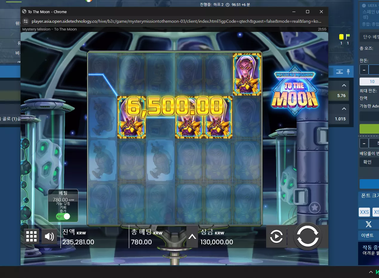Screen dimensions: 379x278
Task: Click the Mystery Mission To The Moon logo
Action: coord(295,90)
